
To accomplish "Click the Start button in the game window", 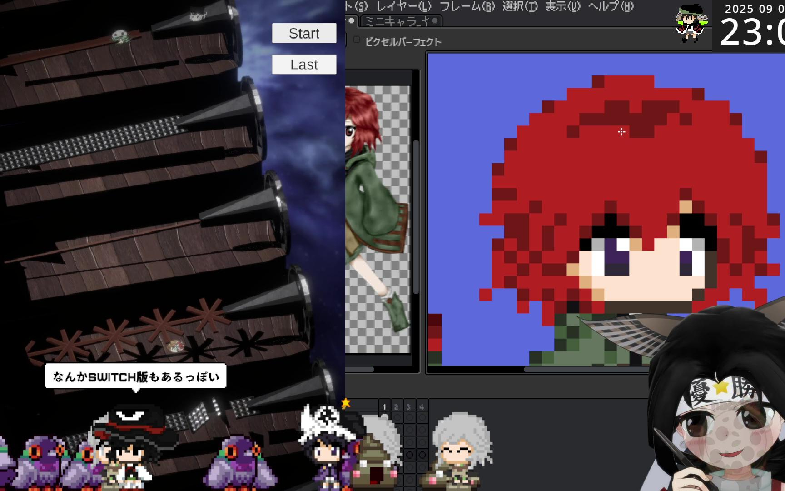I will (x=304, y=33).
